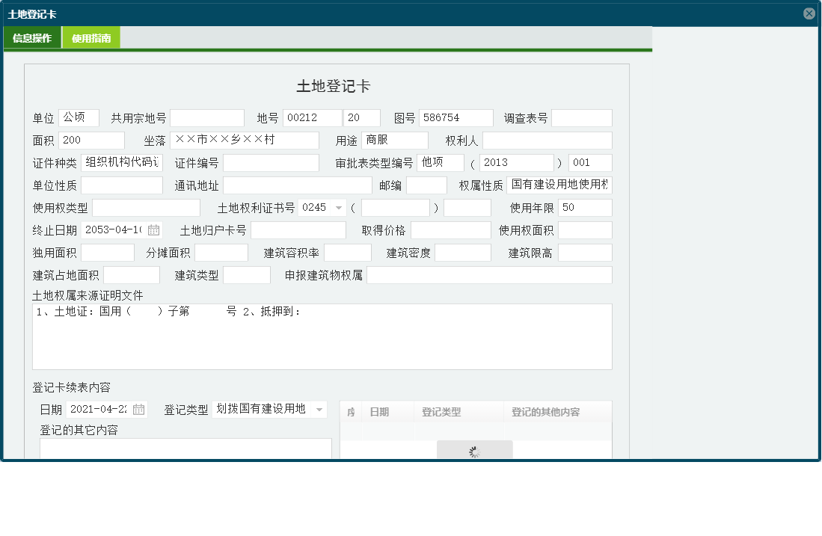Focus the 邮编 text box
The height and width of the screenshot is (536, 822).
coord(426,185)
